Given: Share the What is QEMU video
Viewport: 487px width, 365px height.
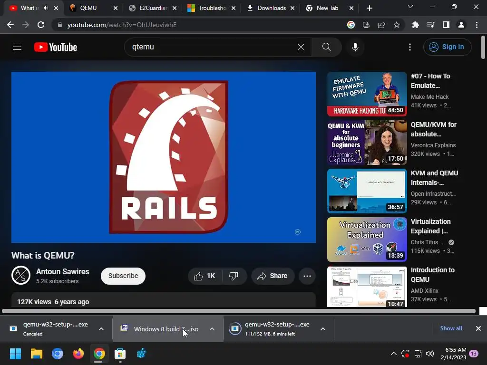Looking at the screenshot, I should (x=273, y=276).
